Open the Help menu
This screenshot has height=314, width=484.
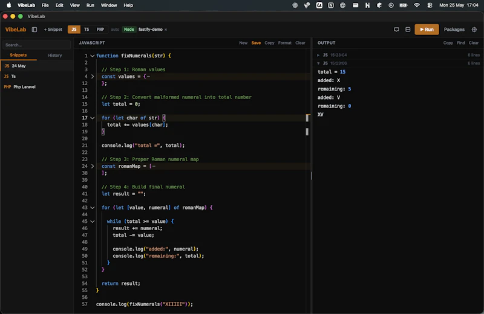(x=128, y=5)
